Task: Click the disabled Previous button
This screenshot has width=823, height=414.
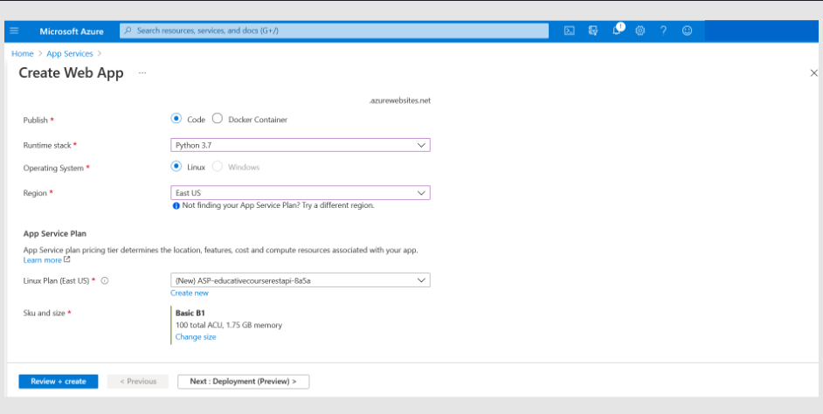Action: coord(138,382)
